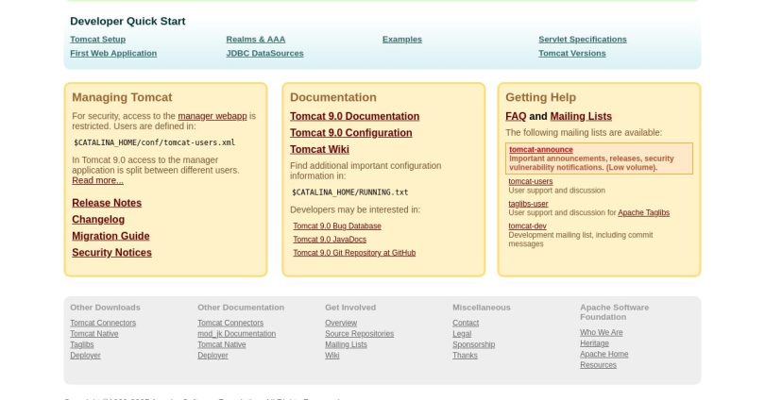
Task: Open Thanks link
Action: tap(465, 355)
